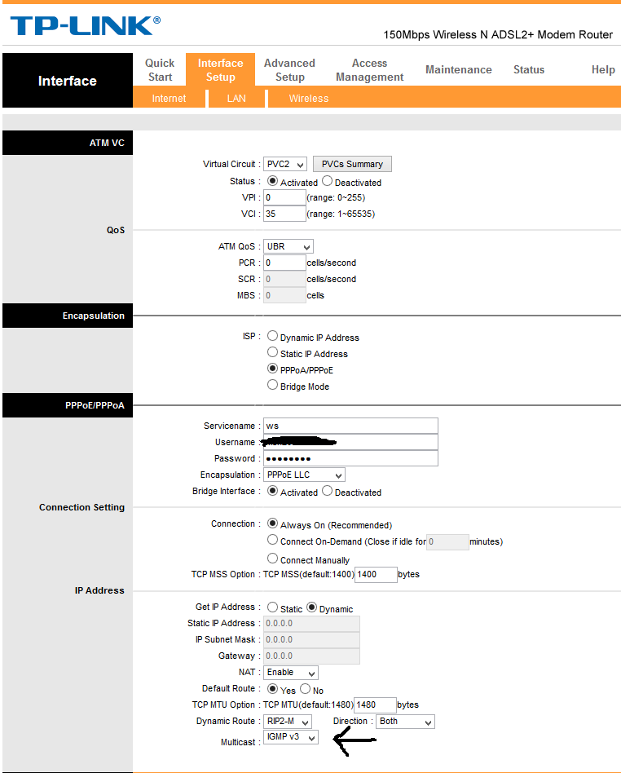Open the PPPoE LLC Encapsulation dropdown
This screenshot has height=773, width=621.
click(x=304, y=475)
